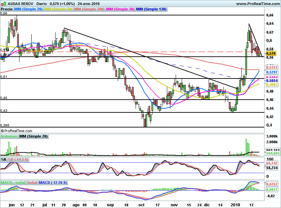Click the candlestick icon beside AUDAX RENOV
This screenshot has width=281, height=208.
4,4
